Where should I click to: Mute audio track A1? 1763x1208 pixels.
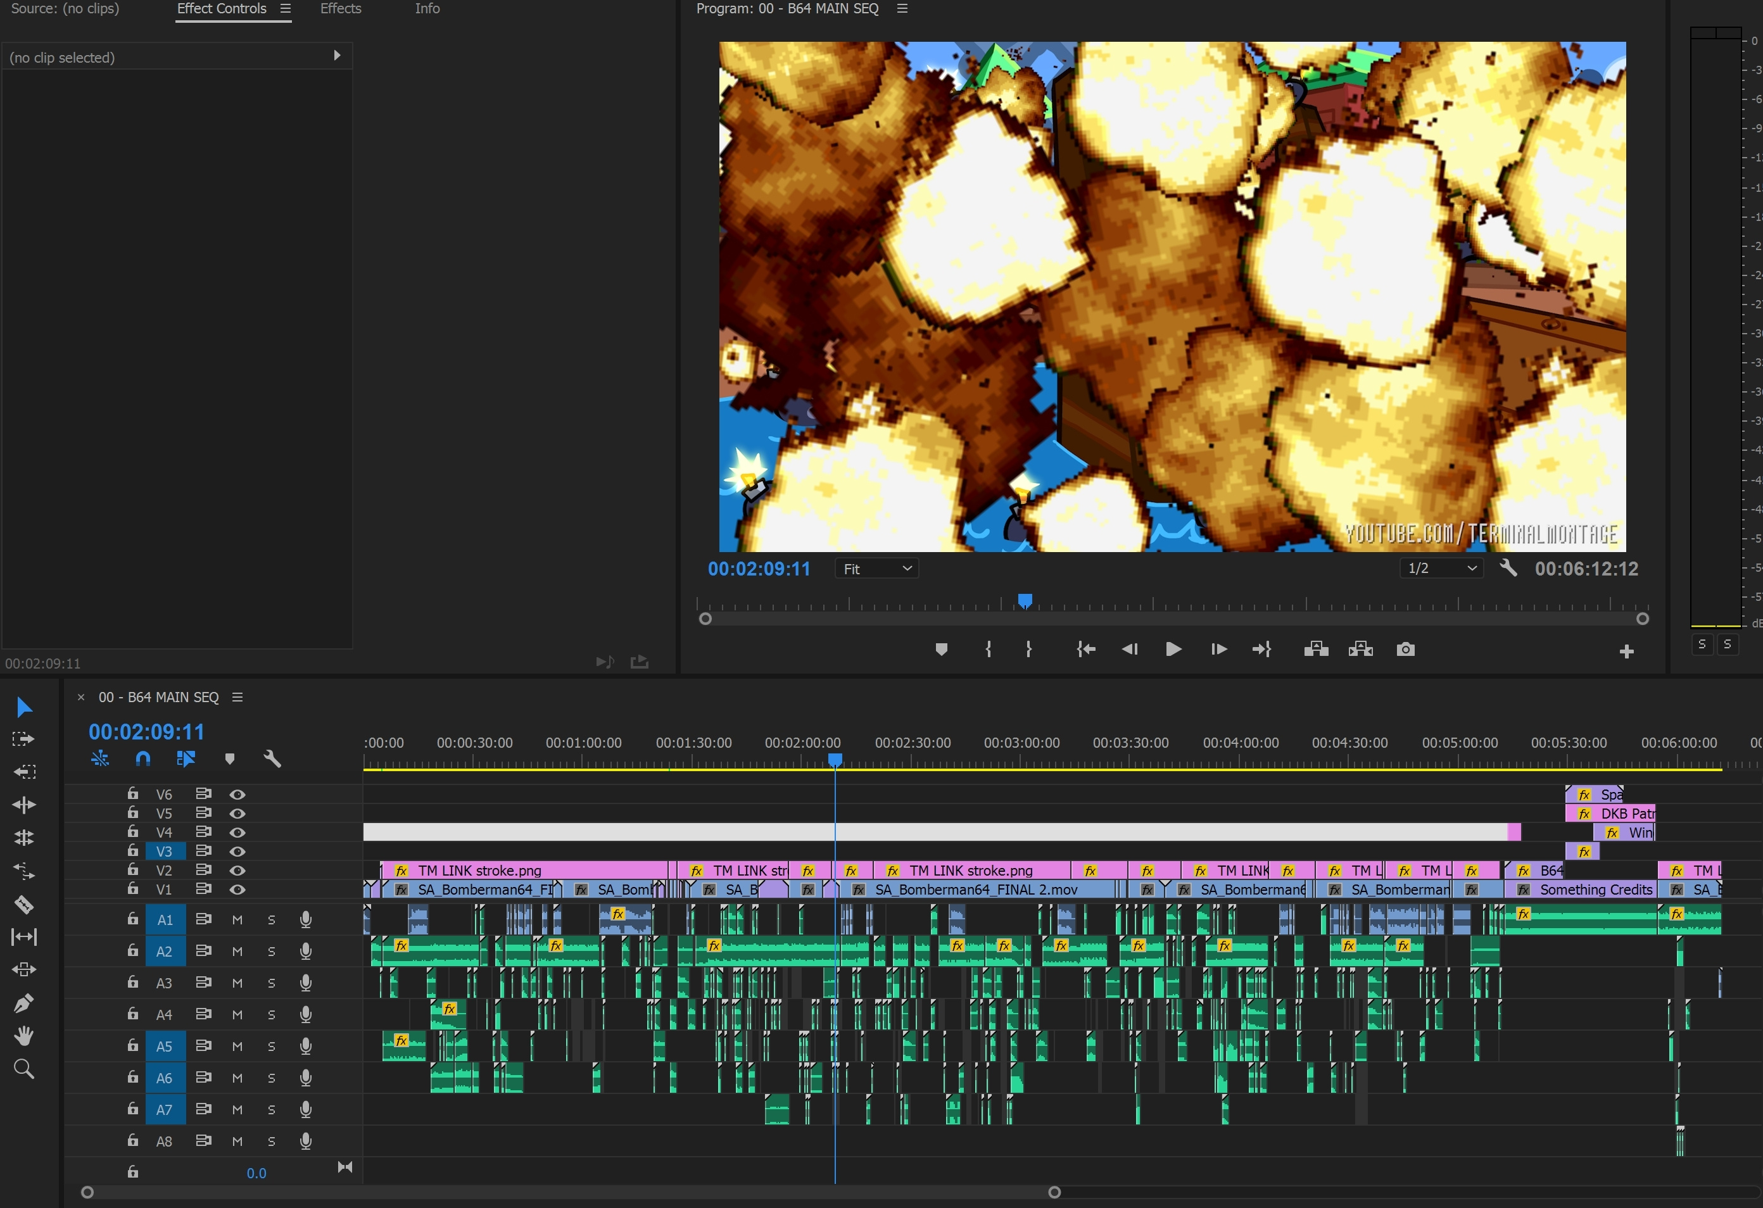[237, 920]
